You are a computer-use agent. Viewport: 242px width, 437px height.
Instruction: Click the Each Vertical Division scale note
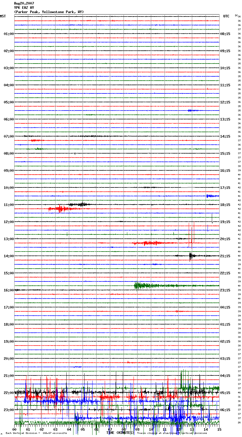click(x=36, y=433)
